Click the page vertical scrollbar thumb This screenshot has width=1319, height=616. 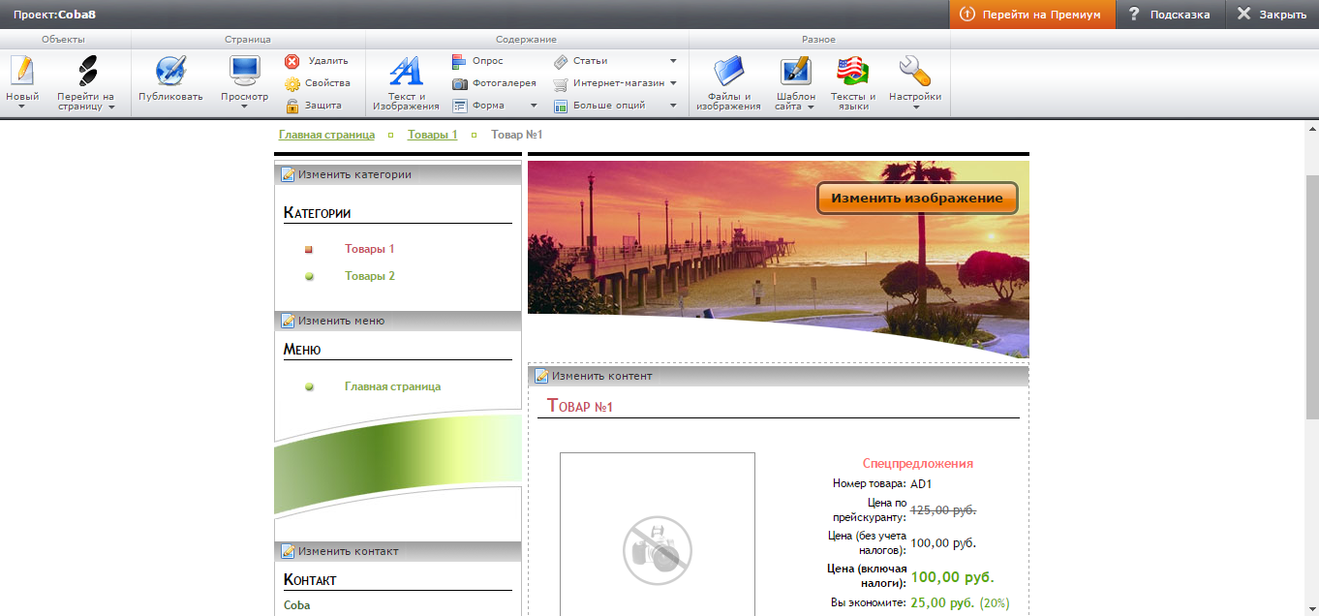pos(1312,297)
